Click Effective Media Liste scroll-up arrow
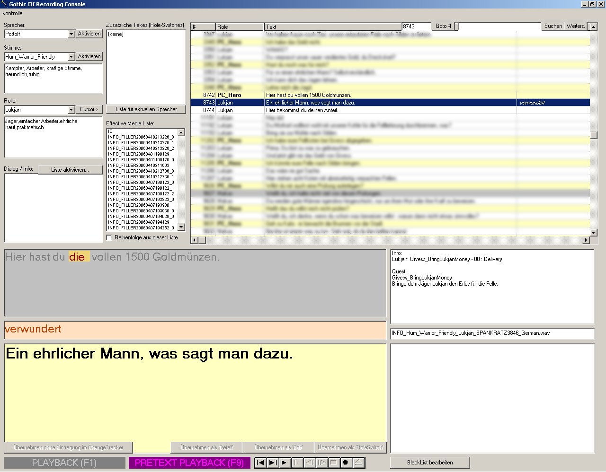Viewport: 606px width, 472px height. 181,132
